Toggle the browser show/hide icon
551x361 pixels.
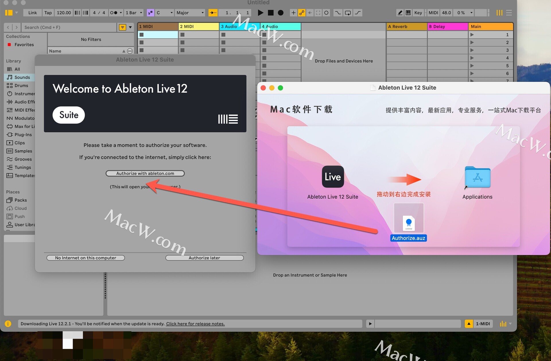[9, 13]
